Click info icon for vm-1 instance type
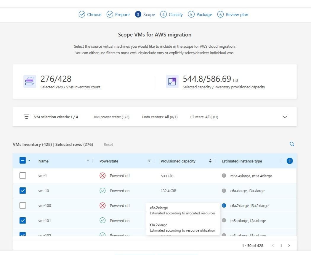The width and height of the screenshot is (311, 255). (224, 176)
